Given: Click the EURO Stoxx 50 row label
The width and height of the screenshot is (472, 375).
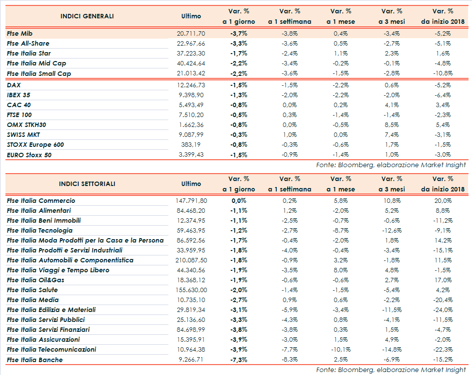Looking at the screenshot, I should pyautogui.click(x=29, y=155).
